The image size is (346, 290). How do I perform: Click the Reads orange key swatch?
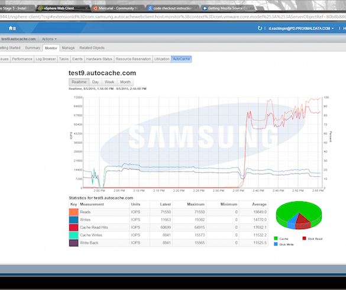coord(73,212)
